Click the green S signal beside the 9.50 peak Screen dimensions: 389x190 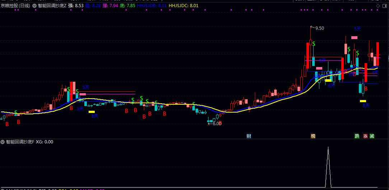point(314,44)
